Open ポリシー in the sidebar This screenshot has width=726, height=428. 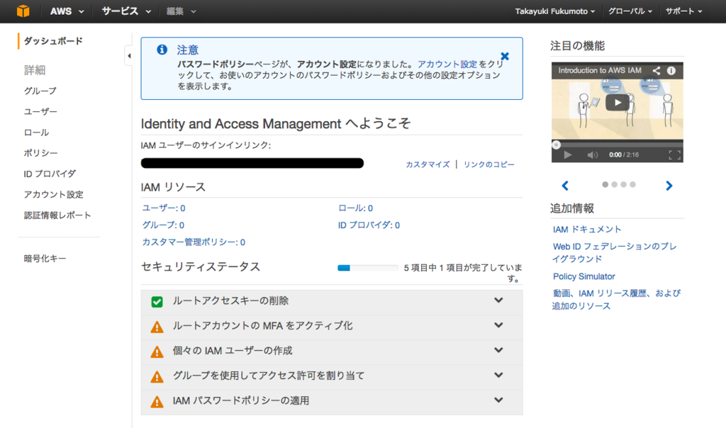40,152
